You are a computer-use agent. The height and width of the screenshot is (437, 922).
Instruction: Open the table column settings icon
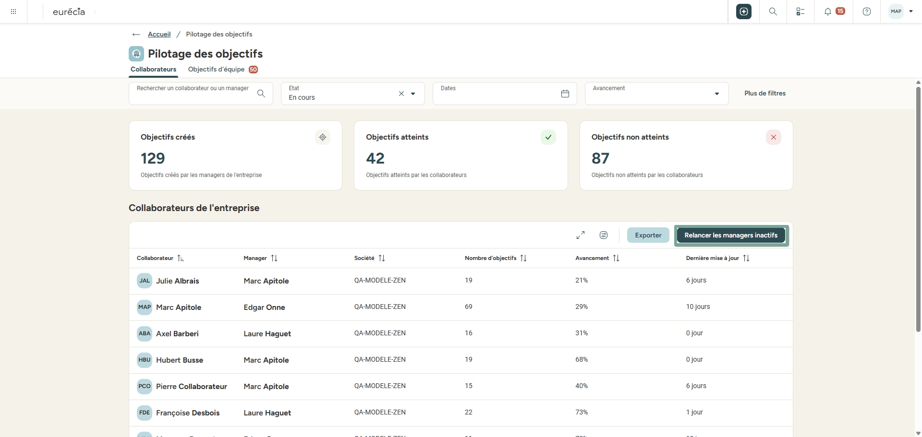point(604,235)
